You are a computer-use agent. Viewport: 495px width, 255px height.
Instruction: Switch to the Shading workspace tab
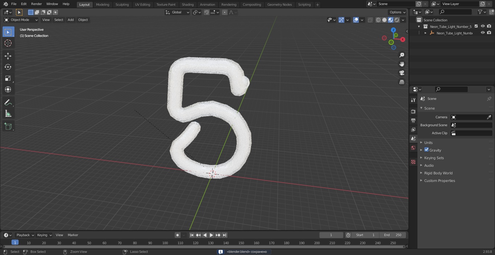point(188,5)
